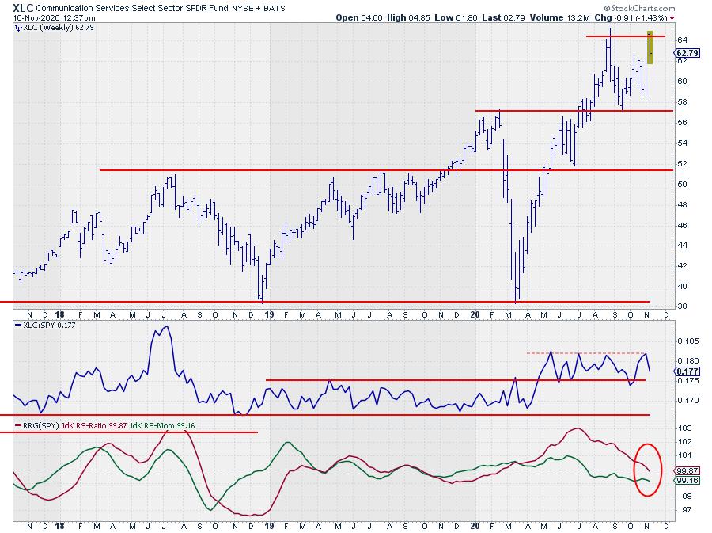Click the red down arrow beside Chg

pyautogui.click(x=672, y=17)
